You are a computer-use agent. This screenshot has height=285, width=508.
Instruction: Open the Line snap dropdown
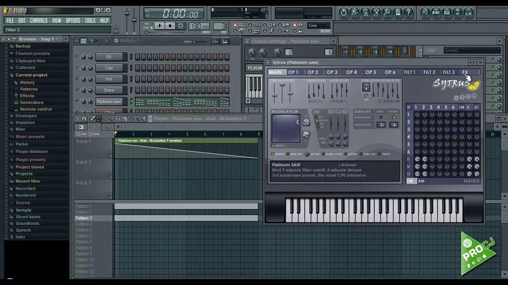(x=319, y=26)
